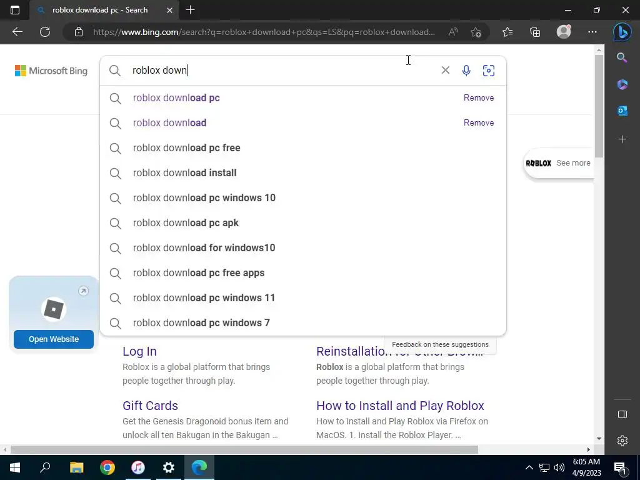Click the Microsoft Bing logo
This screenshot has height=480, width=640.
click(51, 71)
